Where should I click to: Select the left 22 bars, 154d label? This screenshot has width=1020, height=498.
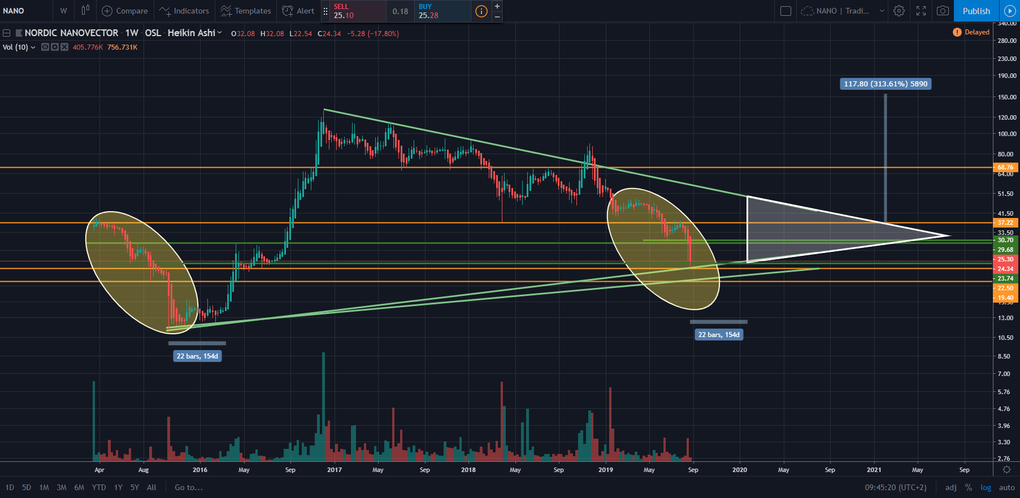pos(197,356)
